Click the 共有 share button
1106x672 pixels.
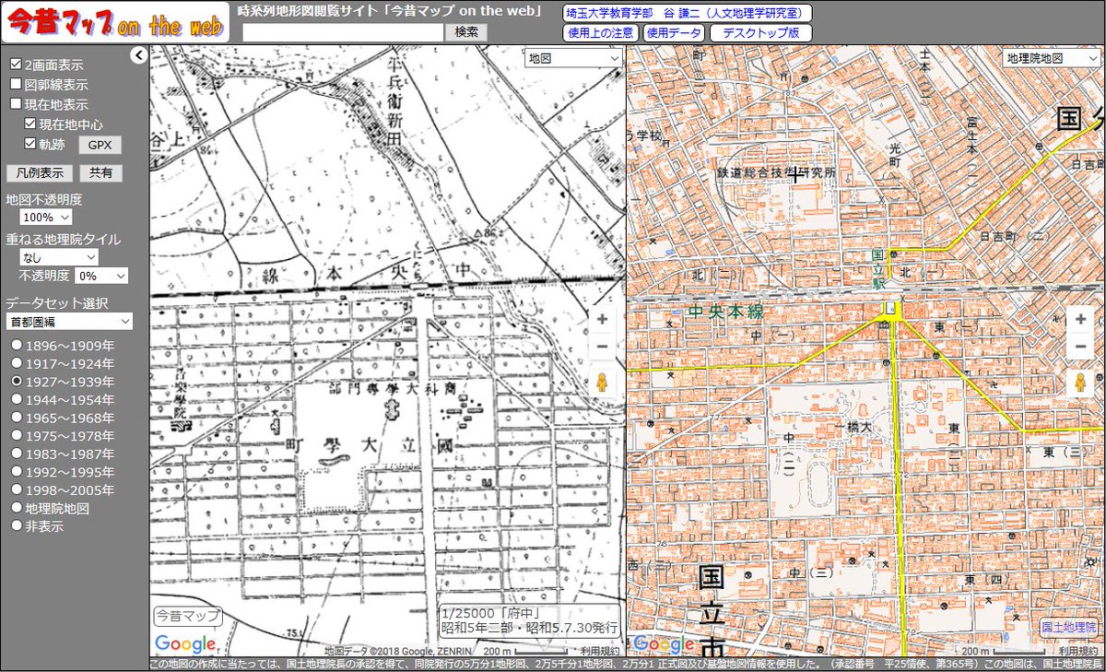click(100, 172)
